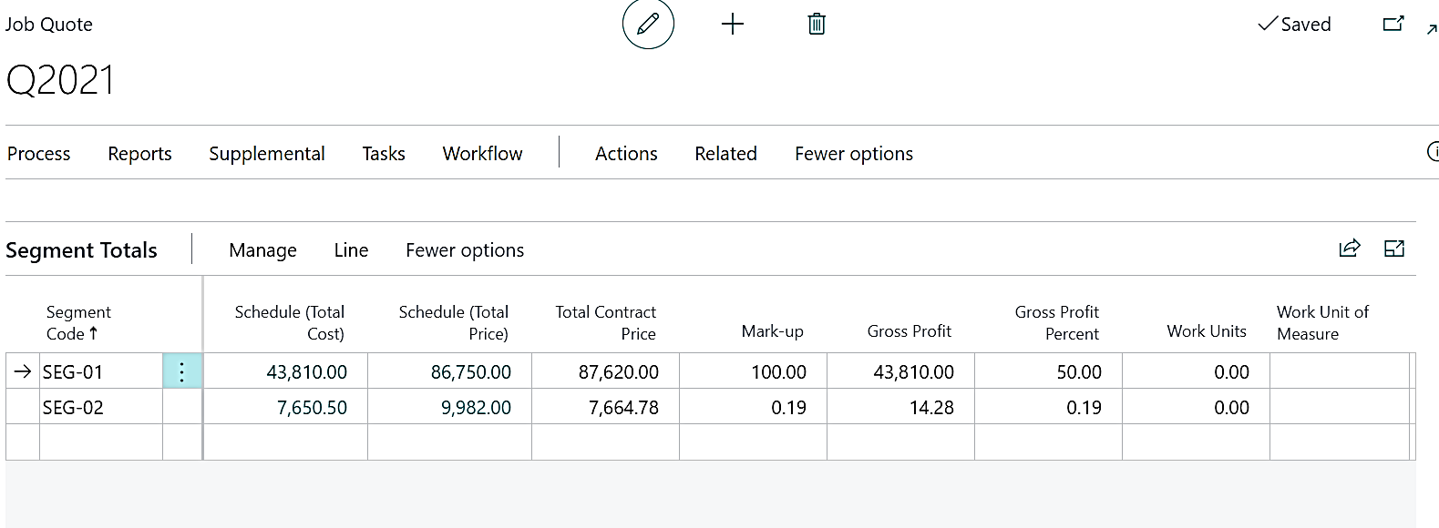Open the three-dot menu for SEG-01

(x=182, y=371)
